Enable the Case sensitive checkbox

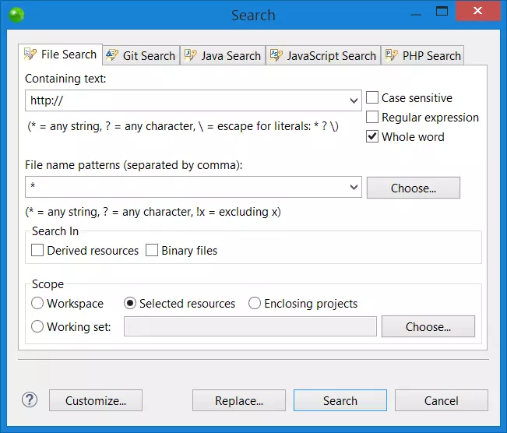[371, 97]
